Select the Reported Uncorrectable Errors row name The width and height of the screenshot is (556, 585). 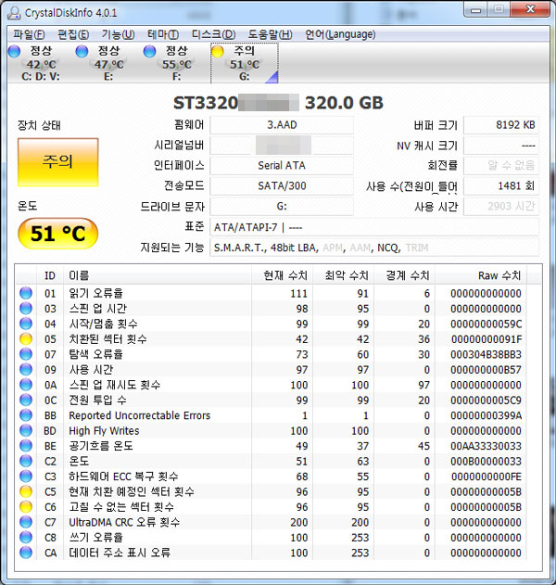pyautogui.click(x=140, y=415)
